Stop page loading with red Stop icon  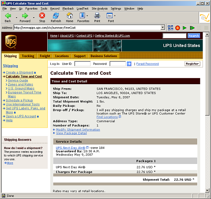click(x=42, y=16)
